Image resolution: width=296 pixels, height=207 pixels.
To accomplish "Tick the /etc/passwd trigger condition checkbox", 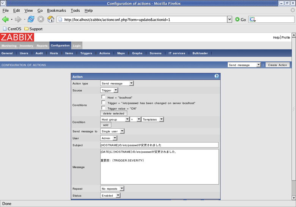I will [104, 103].
